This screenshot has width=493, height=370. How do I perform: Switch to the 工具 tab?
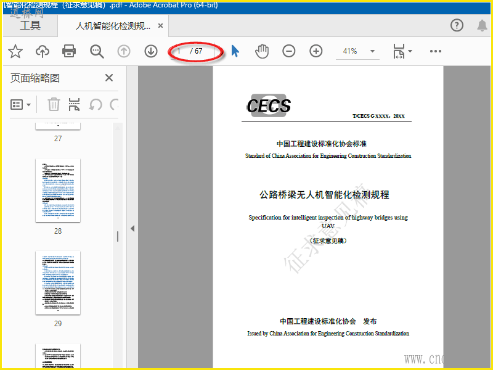pyautogui.click(x=30, y=25)
